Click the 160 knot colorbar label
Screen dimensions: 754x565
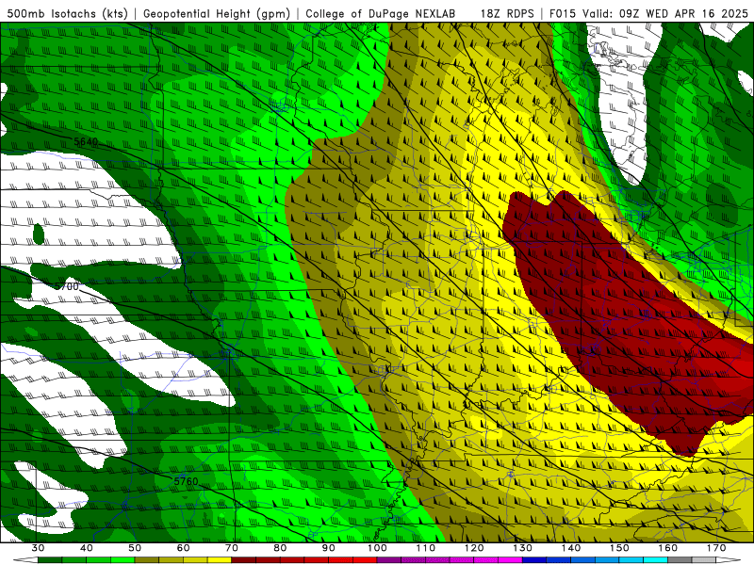tap(668, 548)
